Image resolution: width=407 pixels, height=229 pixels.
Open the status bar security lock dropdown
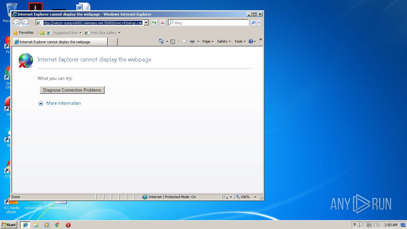228,197
